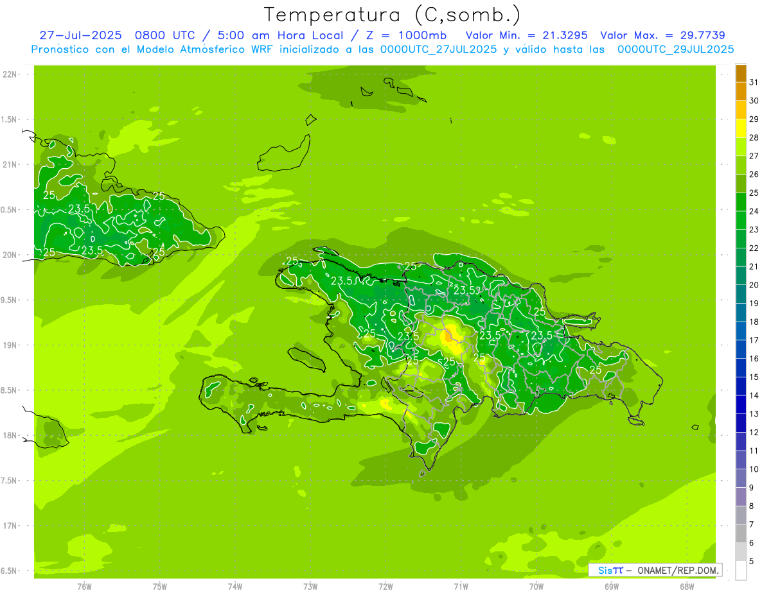Screen dimensions: 771x595
Task: Select the 'Z = 1000mb' level text
Action: (x=405, y=35)
